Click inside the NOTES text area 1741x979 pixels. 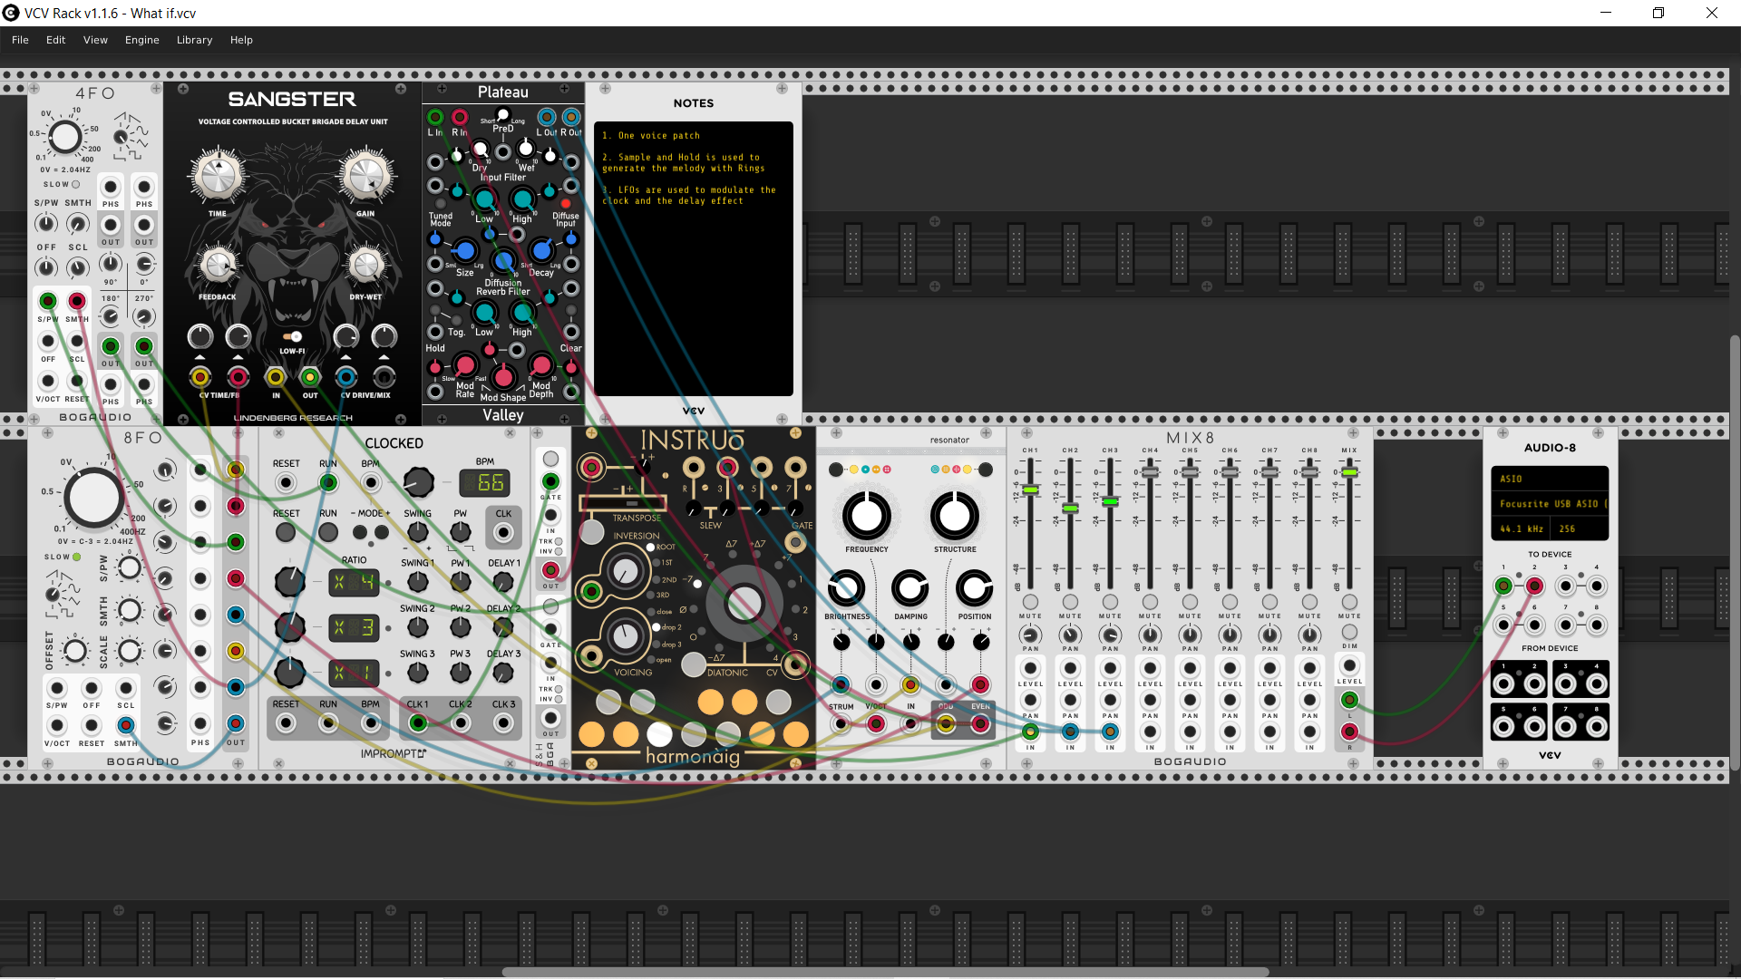tap(694, 258)
